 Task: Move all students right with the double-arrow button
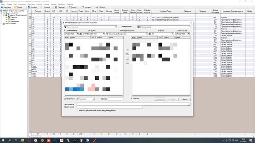coord(127,53)
